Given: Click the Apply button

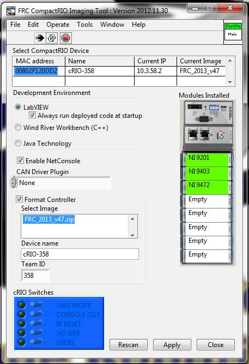Looking at the screenshot, I should [172, 344].
